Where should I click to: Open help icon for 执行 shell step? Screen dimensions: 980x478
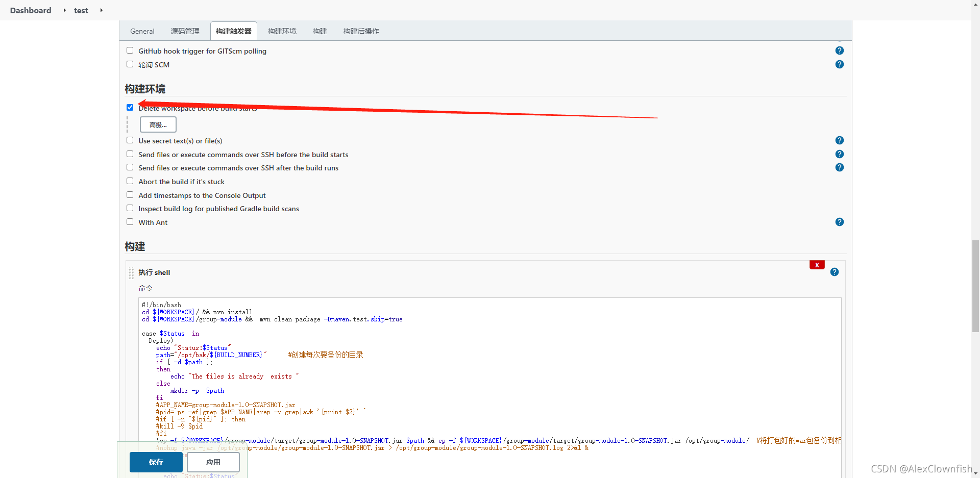coord(834,272)
